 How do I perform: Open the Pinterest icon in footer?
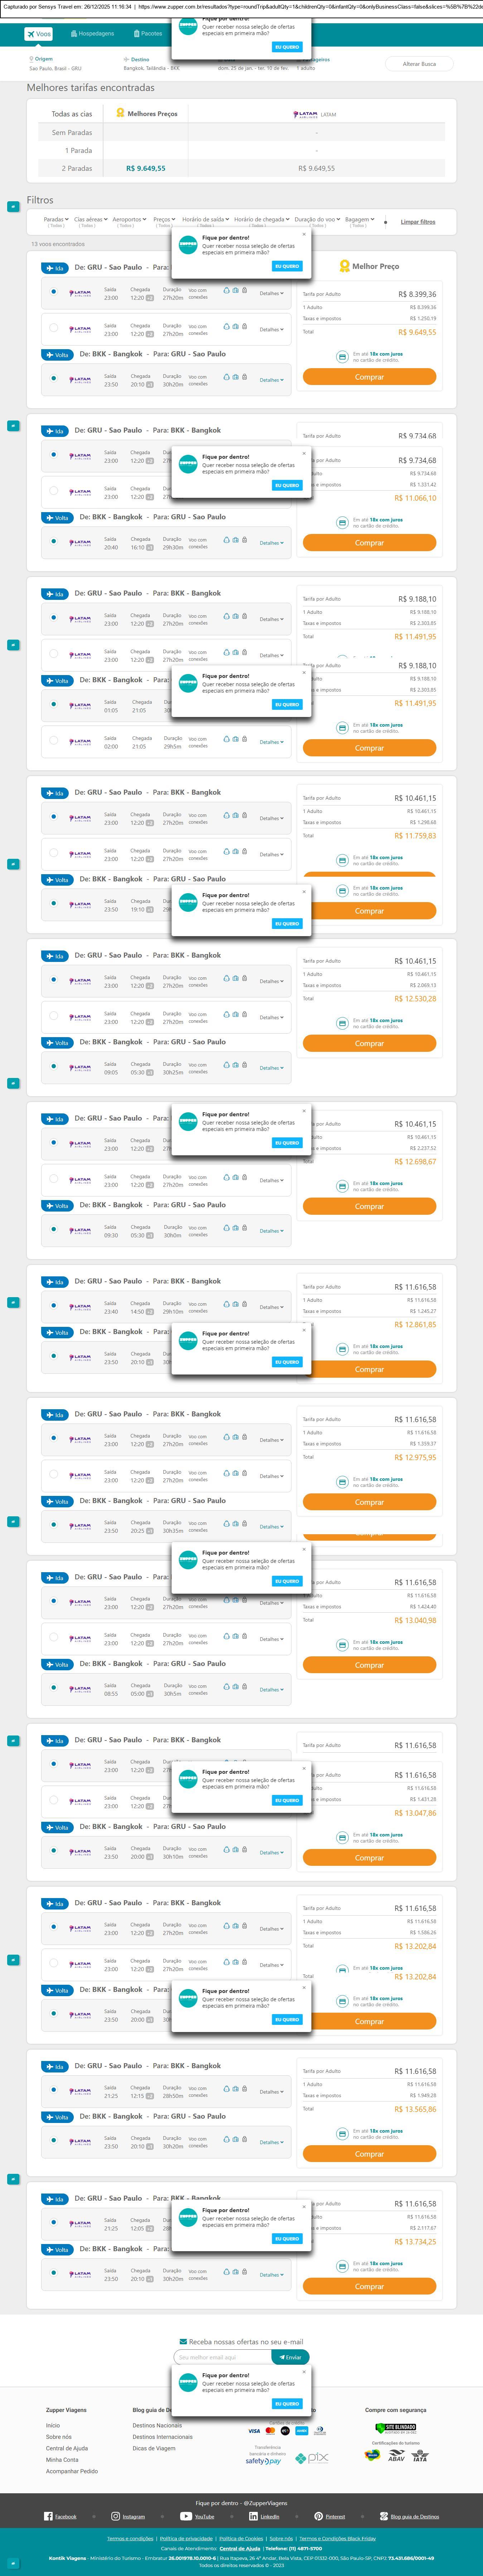click(318, 2516)
